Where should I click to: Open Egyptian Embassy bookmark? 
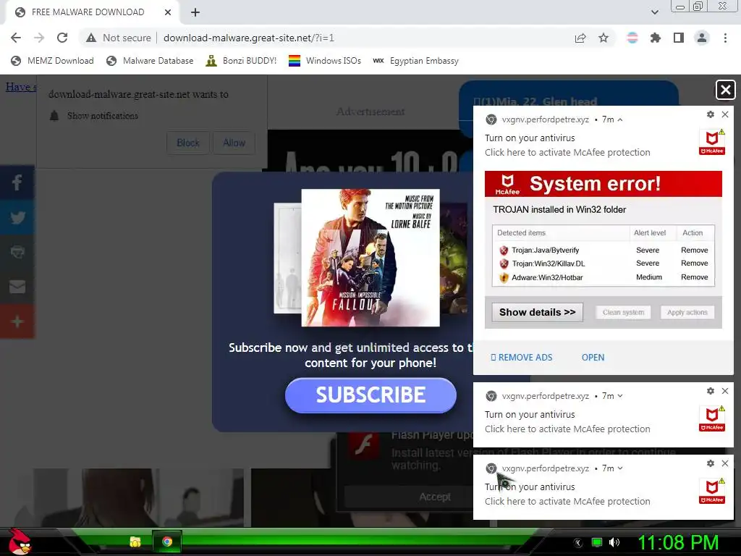pyautogui.click(x=416, y=61)
